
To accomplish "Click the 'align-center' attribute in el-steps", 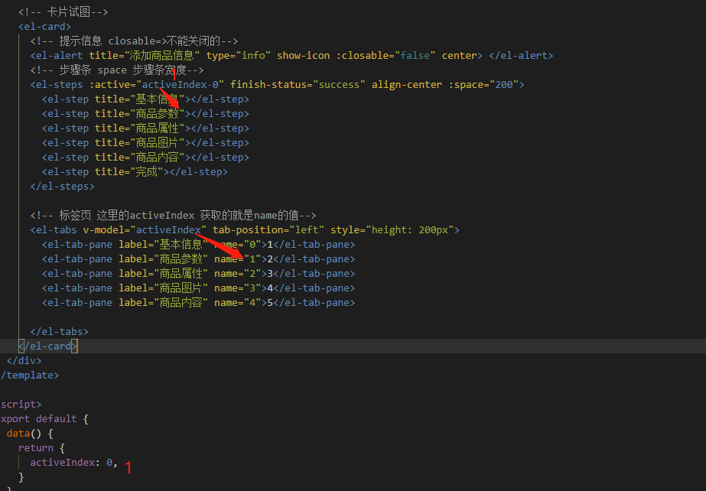I will [x=407, y=85].
